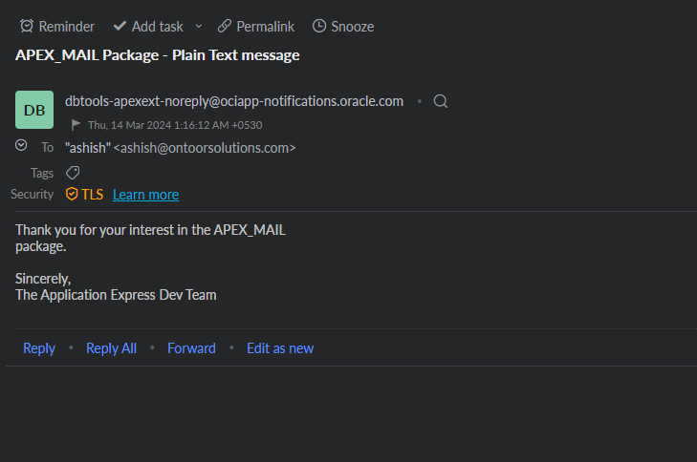Screen dimensions: 697x462
Task: Click the TLS security shield icon
Action: 72,194
